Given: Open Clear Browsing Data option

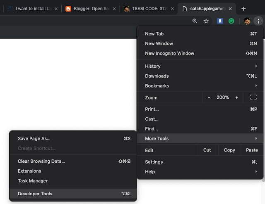Looking at the screenshot, I should coord(41,161).
